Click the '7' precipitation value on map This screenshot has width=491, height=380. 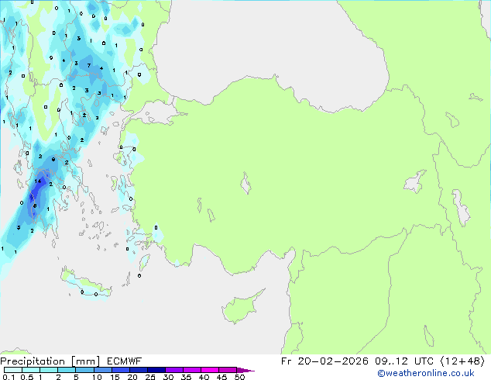tap(89, 65)
